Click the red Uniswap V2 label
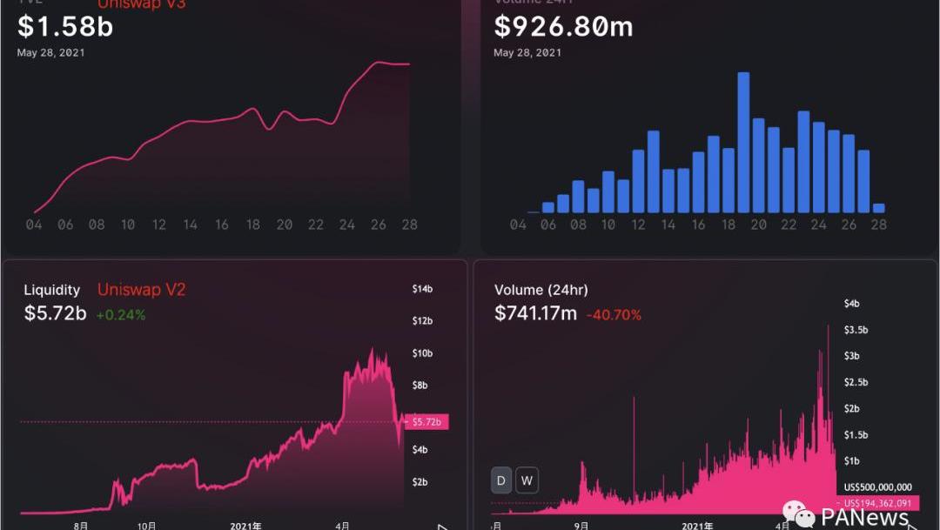Viewport: 940px width, 530px height. 142,290
